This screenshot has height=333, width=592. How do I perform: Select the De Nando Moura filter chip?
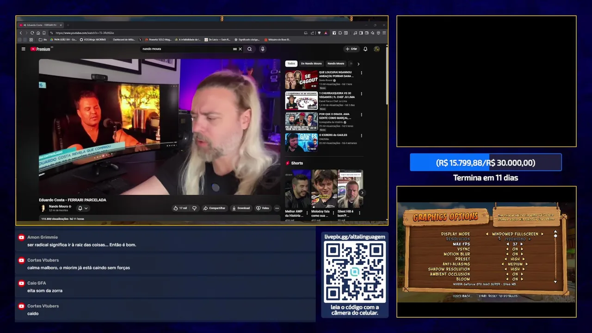coord(311,63)
